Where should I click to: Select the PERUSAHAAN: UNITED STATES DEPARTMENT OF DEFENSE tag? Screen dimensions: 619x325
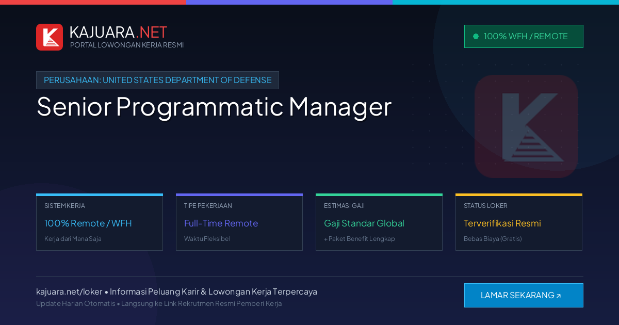coord(157,80)
